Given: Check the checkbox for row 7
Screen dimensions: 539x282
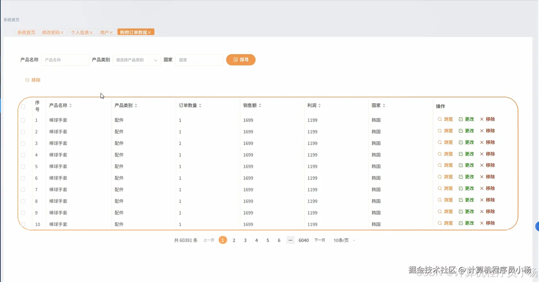Looking at the screenshot, I should (x=23, y=190).
